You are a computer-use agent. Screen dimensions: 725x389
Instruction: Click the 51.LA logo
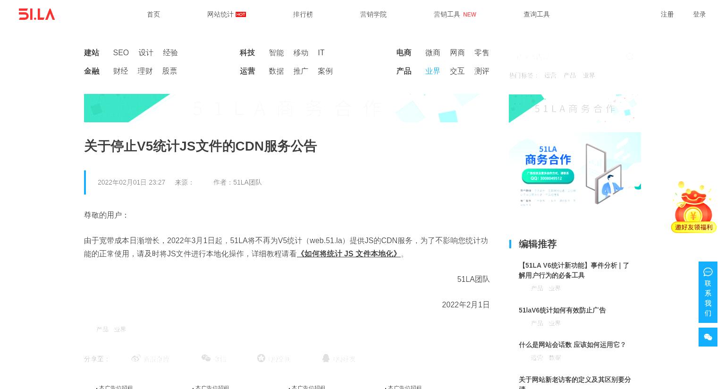(37, 14)
